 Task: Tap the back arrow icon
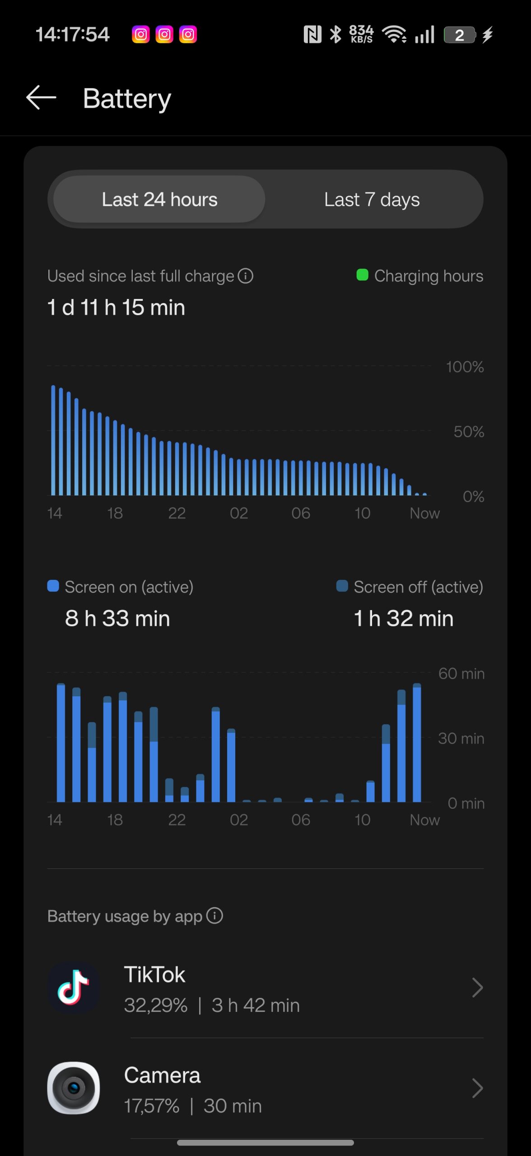pos(41,98)
